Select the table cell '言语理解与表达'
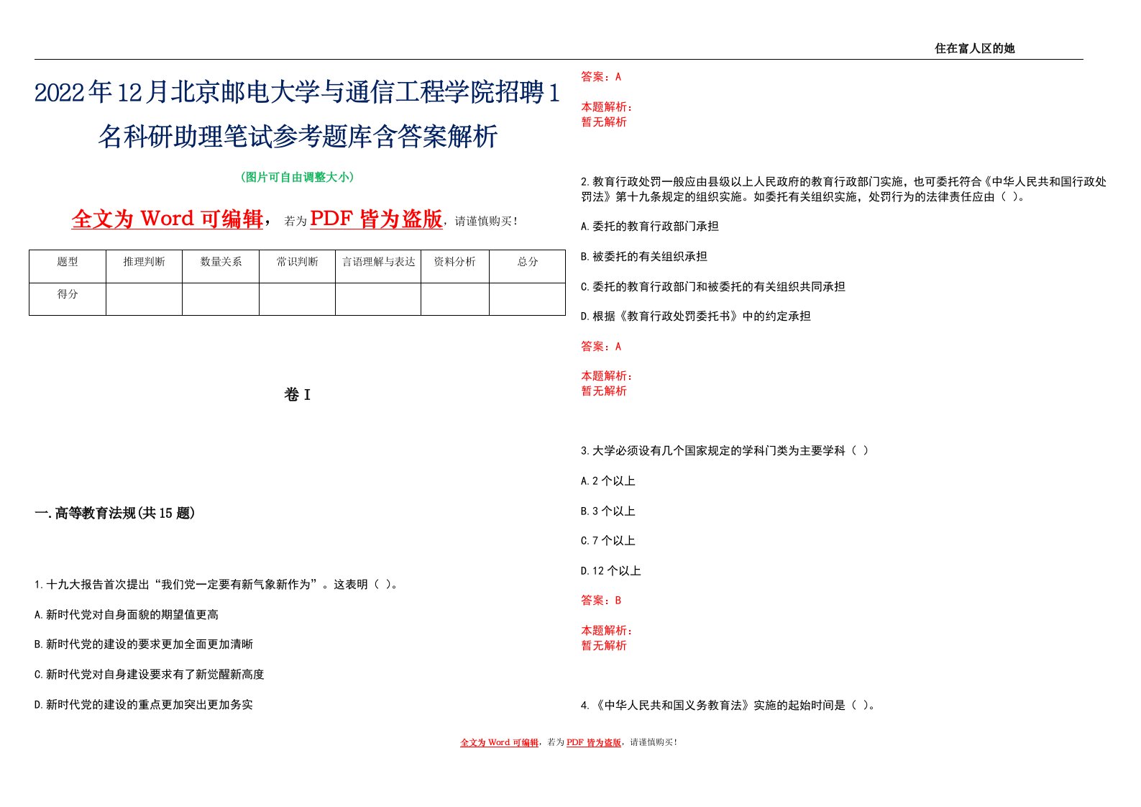 (x=378, y=266)
